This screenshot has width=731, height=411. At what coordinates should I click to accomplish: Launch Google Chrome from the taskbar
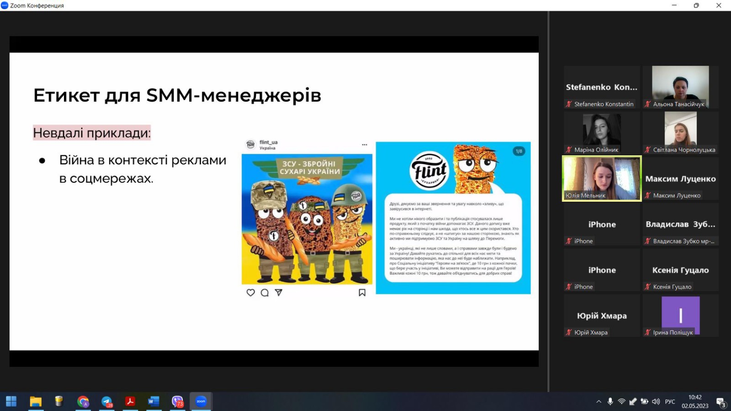83,401
